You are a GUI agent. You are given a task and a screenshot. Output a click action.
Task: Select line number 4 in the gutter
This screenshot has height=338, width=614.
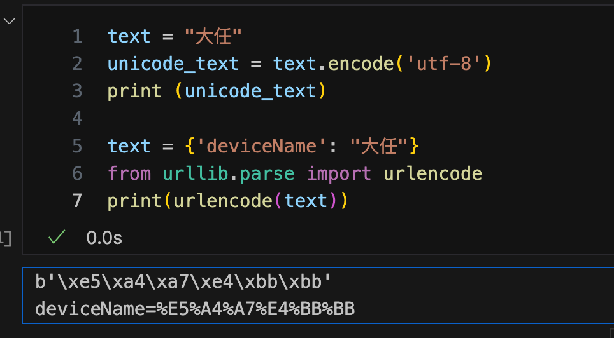click(x=77, y=118)
